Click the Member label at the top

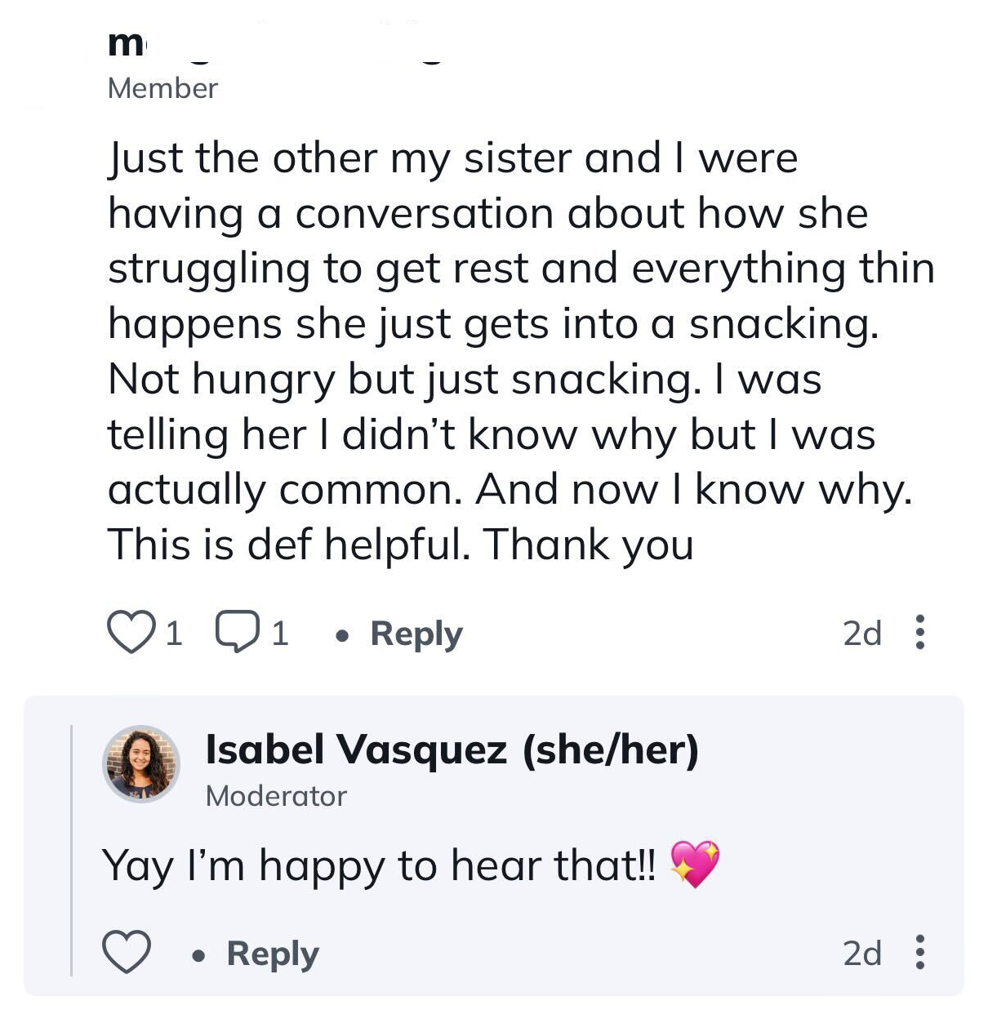tap(162, 88)
